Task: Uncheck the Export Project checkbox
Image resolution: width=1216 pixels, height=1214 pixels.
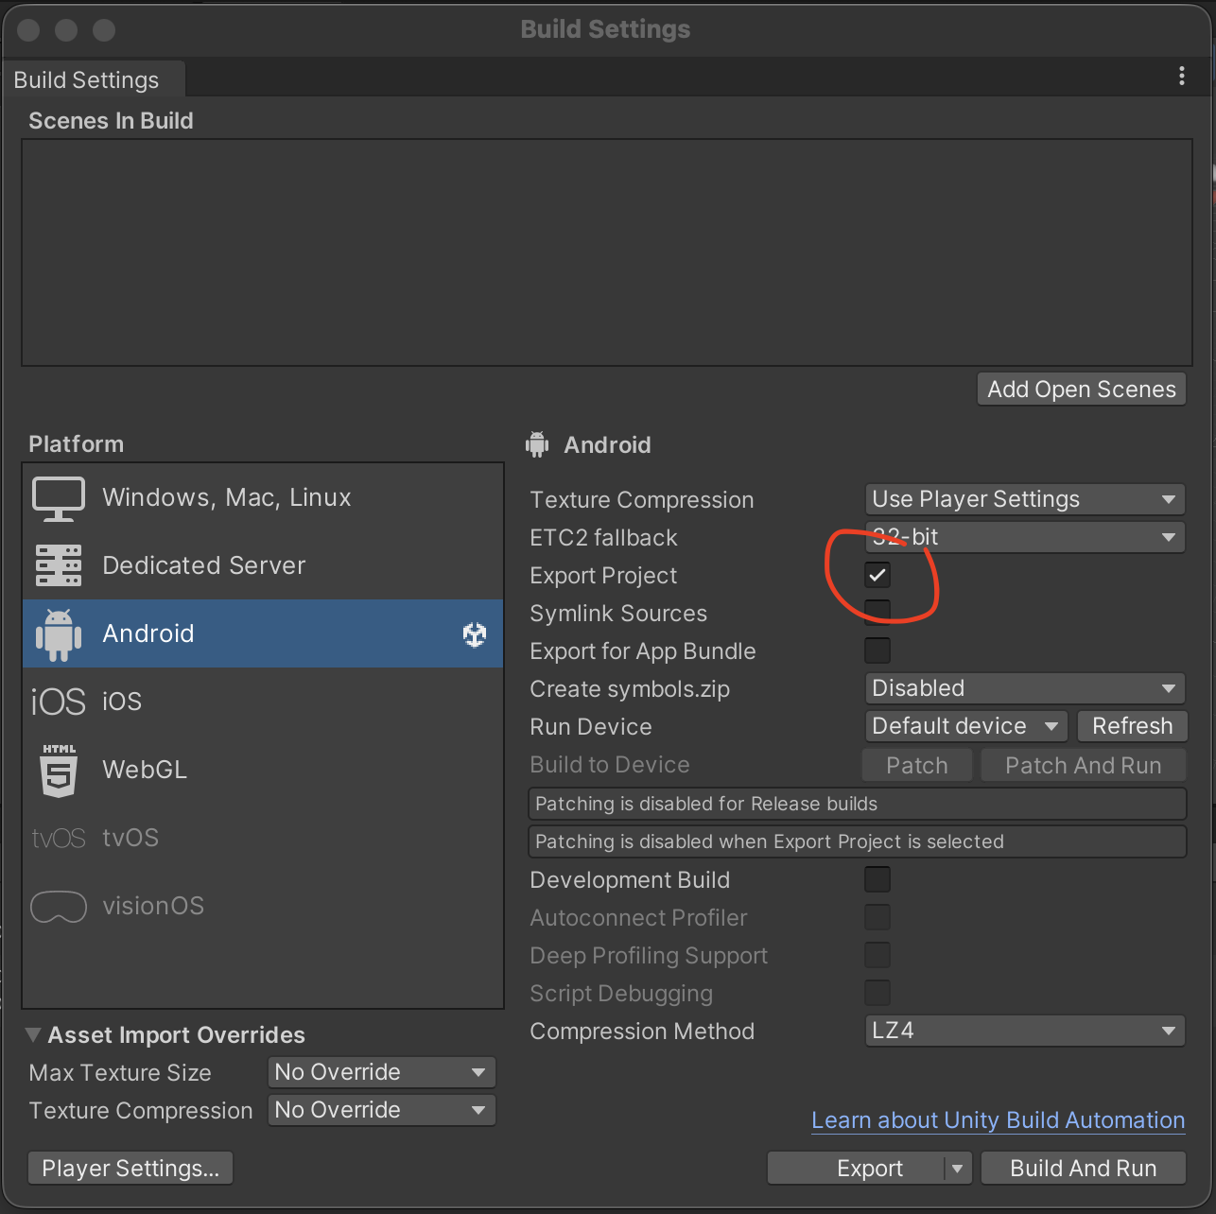Action: (877, 575)
